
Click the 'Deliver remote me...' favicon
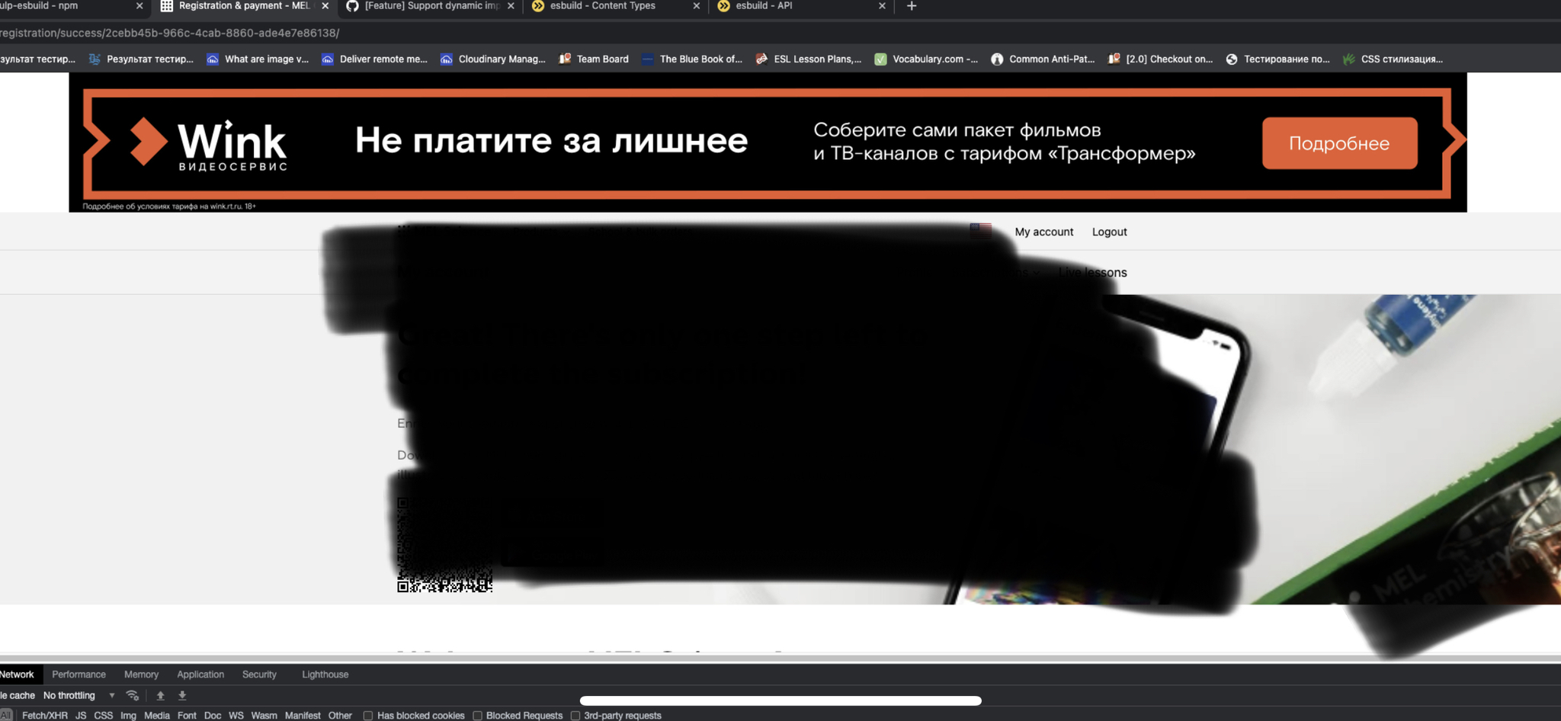coord(328,59)
